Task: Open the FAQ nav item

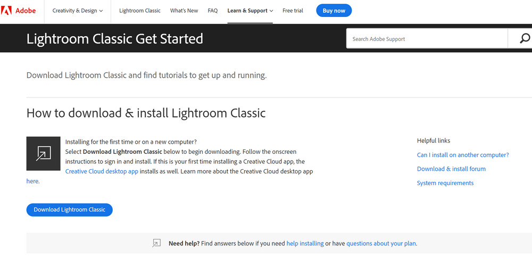Action: coord(213,11)
